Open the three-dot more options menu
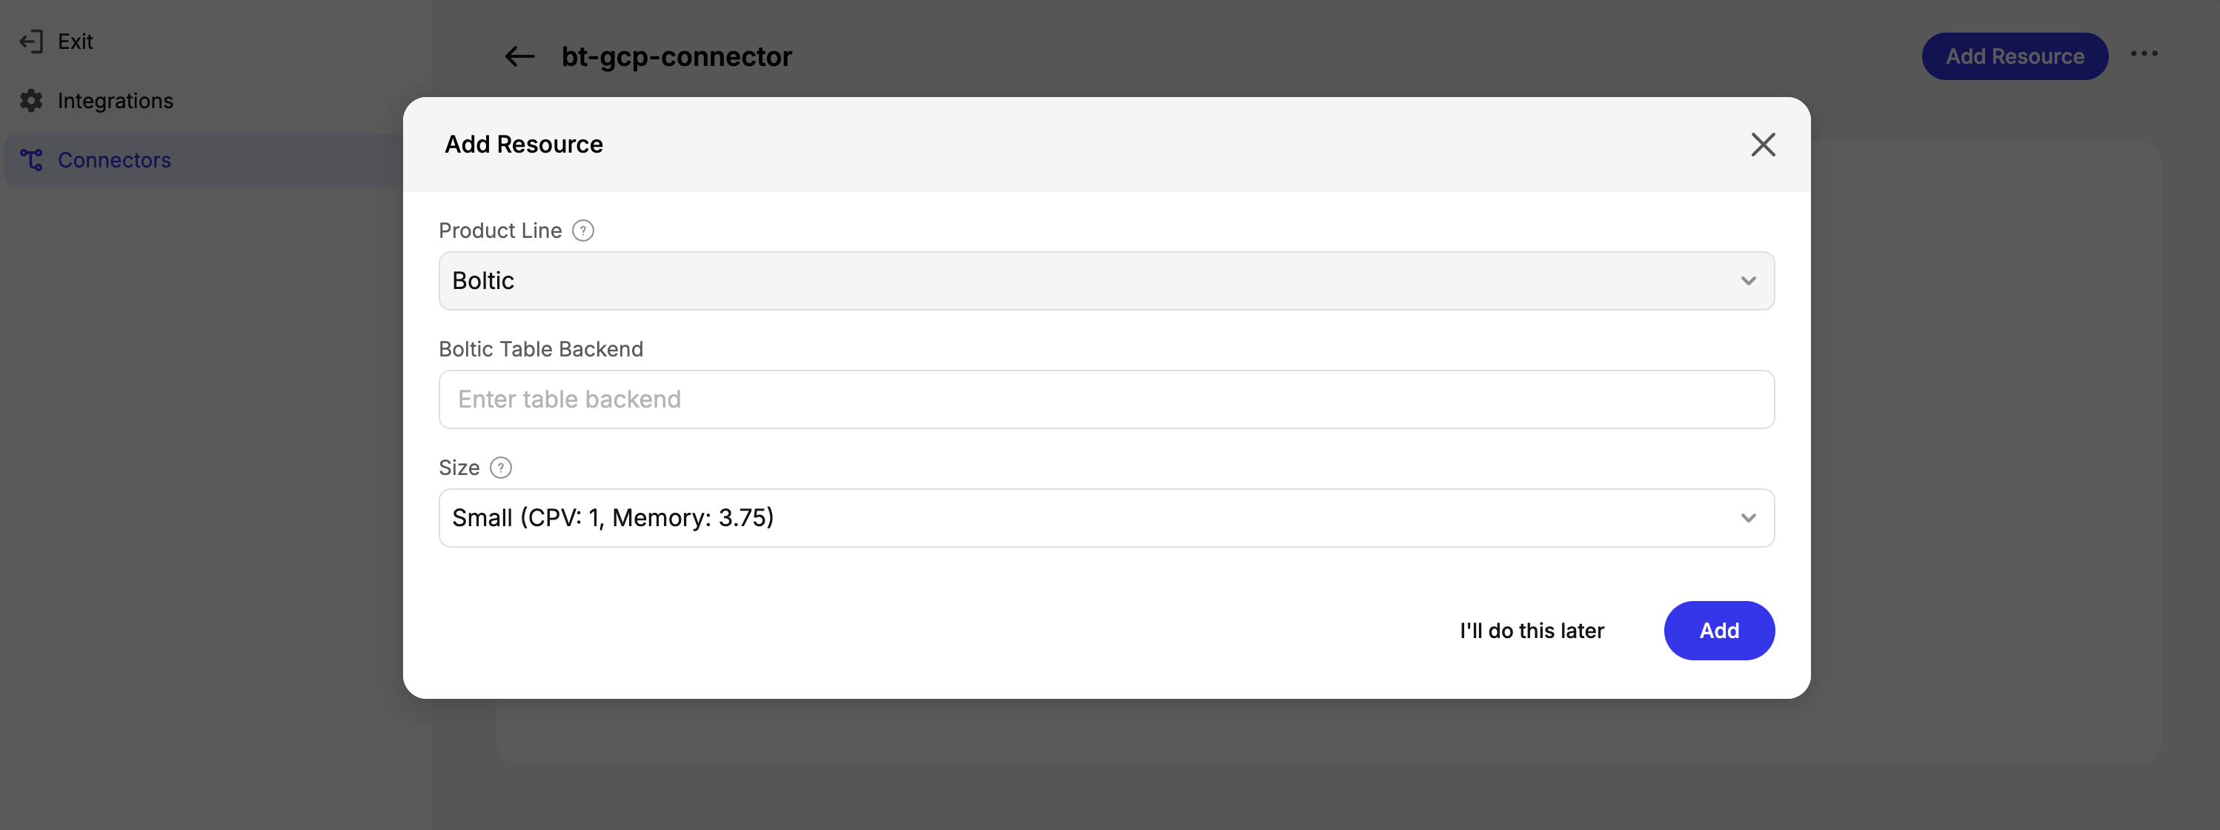The height and width of the screenshot is (830, 2220). pyautogui.click(x=2143, y=54)
